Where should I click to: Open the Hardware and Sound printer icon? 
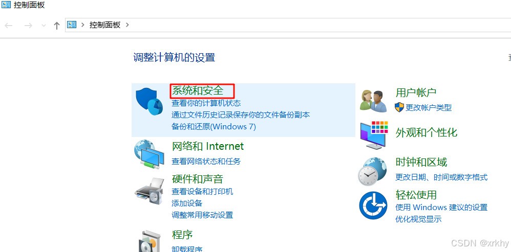coord(150,191)
